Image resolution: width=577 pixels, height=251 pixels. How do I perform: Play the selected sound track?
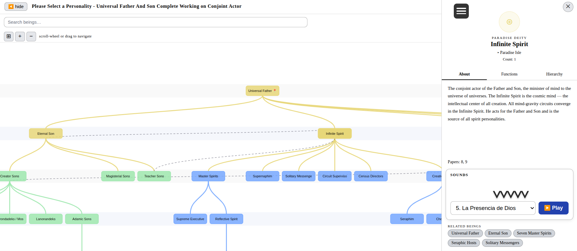pyautogui.click(x=553, y=208)
